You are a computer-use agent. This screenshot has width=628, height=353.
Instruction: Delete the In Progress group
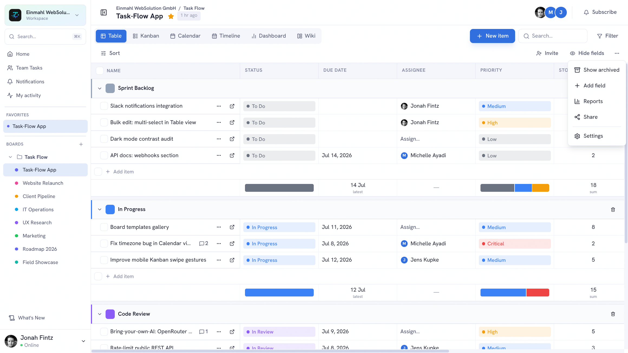(x=613, y=209)
